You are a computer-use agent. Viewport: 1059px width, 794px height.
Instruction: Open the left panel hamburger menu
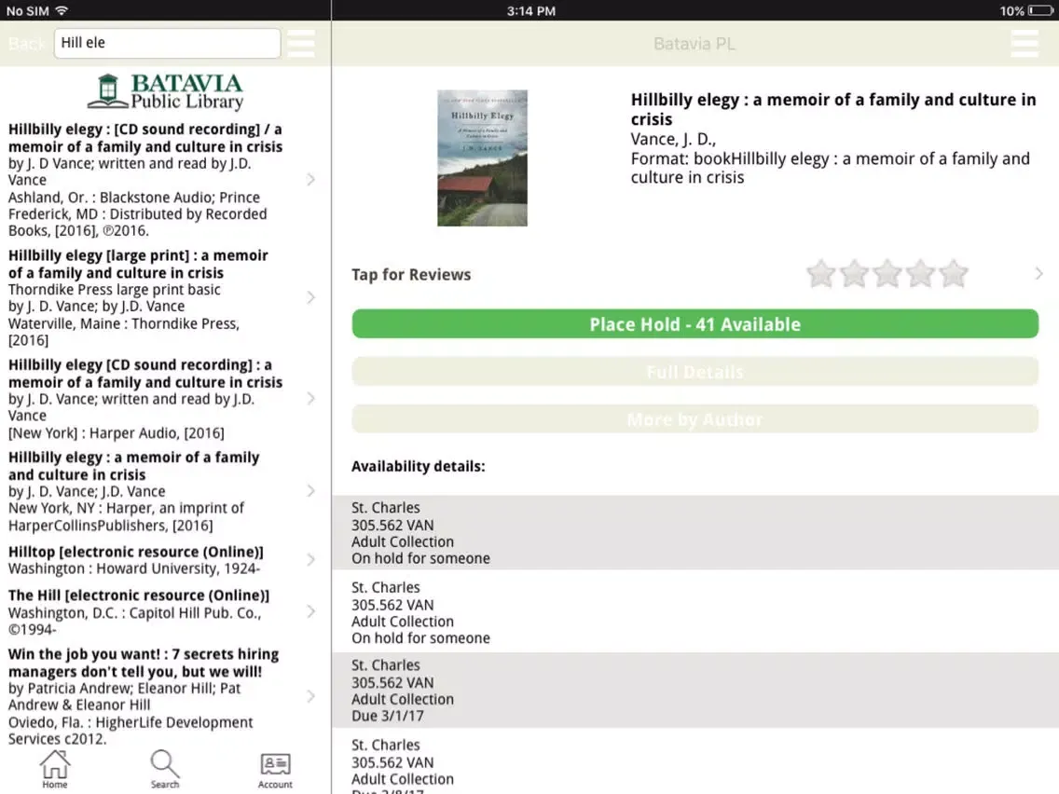coord(300,43)
